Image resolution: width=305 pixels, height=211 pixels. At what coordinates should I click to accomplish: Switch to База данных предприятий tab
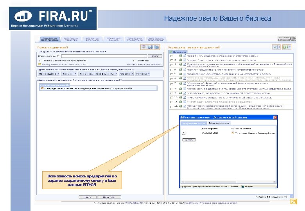coord(50,39)
